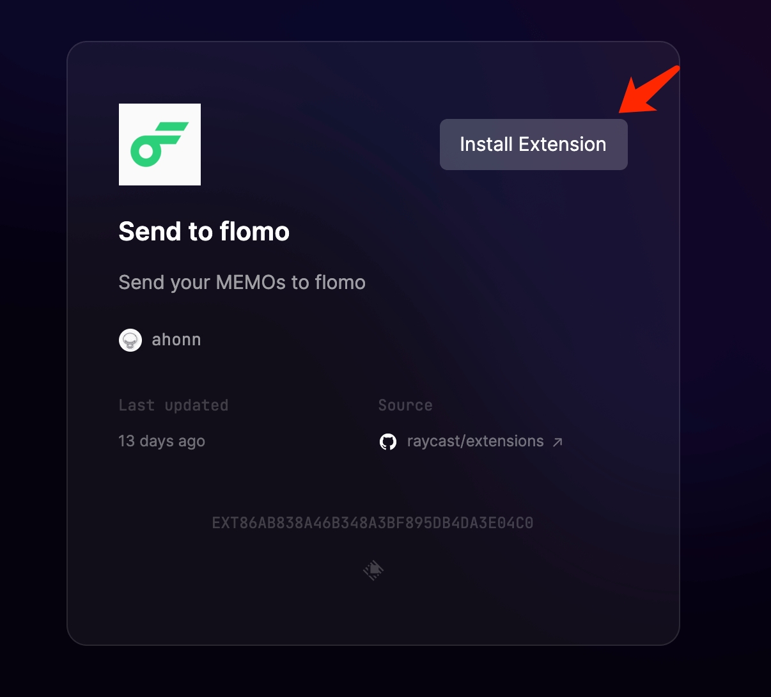Screen dimensions: 771x697
Task: Click the word "MEMOs" in the description
Action: point(251,283)
